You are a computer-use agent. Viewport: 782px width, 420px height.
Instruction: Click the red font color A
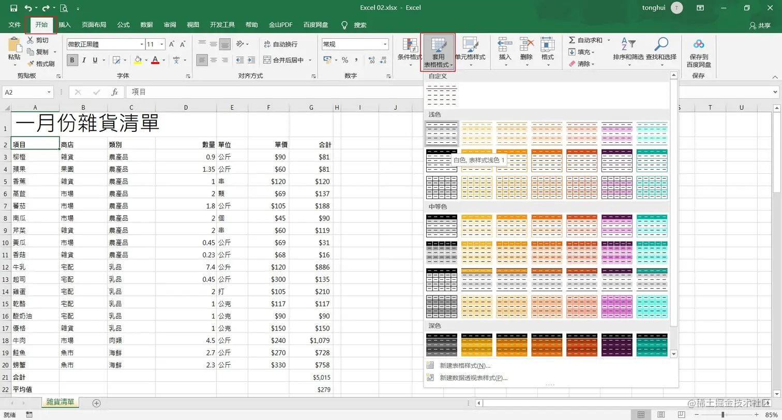(155, 60)
